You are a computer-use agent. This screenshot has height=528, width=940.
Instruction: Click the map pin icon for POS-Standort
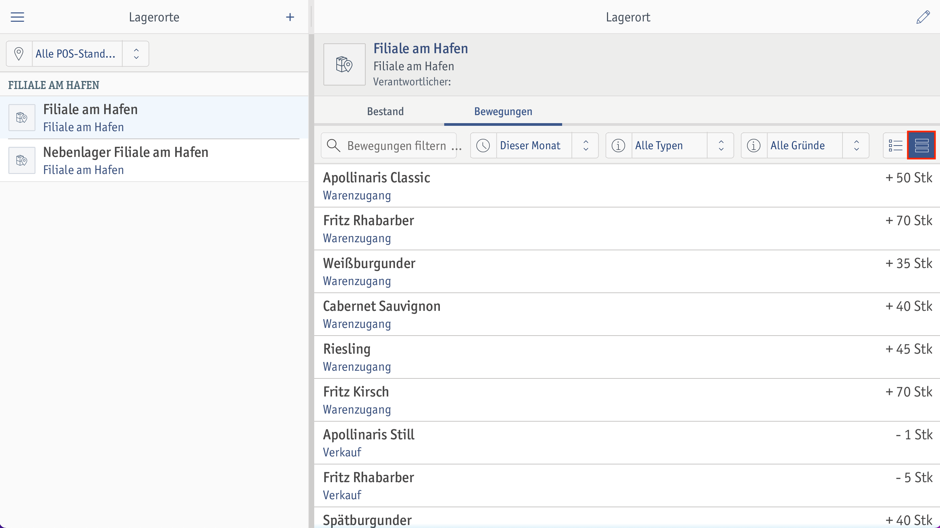click(19, 54)
